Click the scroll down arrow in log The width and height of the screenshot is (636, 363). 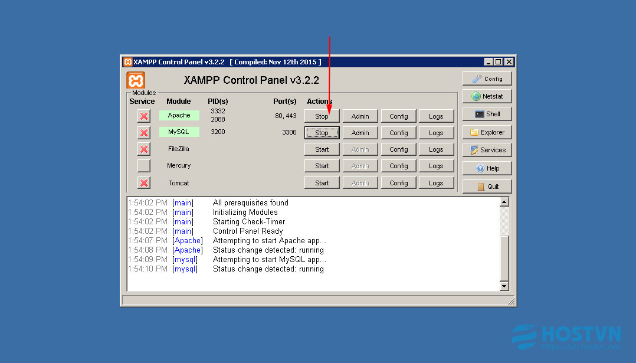[504, 286]
